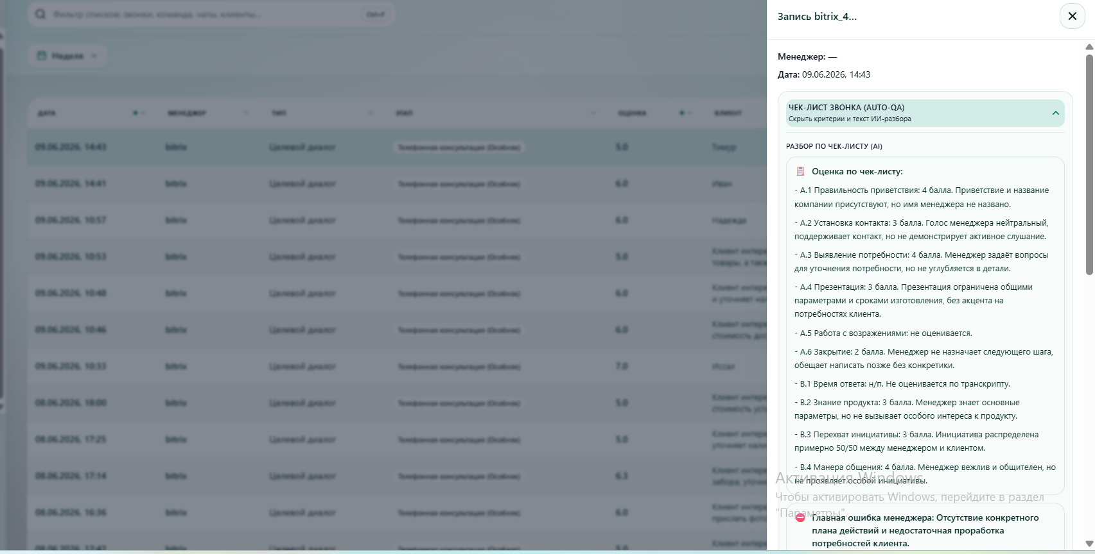This screenshot has height=554, width=1095.
Task: Click the A.6 Закрытие criterion text
Action: [x=924, y=358]
